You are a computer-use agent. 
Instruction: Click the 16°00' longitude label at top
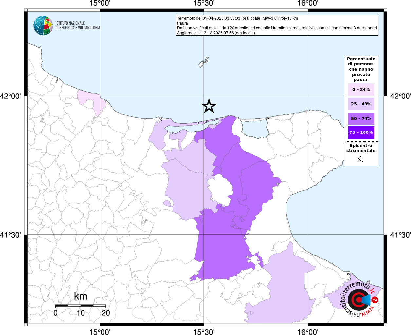[308, 4]
